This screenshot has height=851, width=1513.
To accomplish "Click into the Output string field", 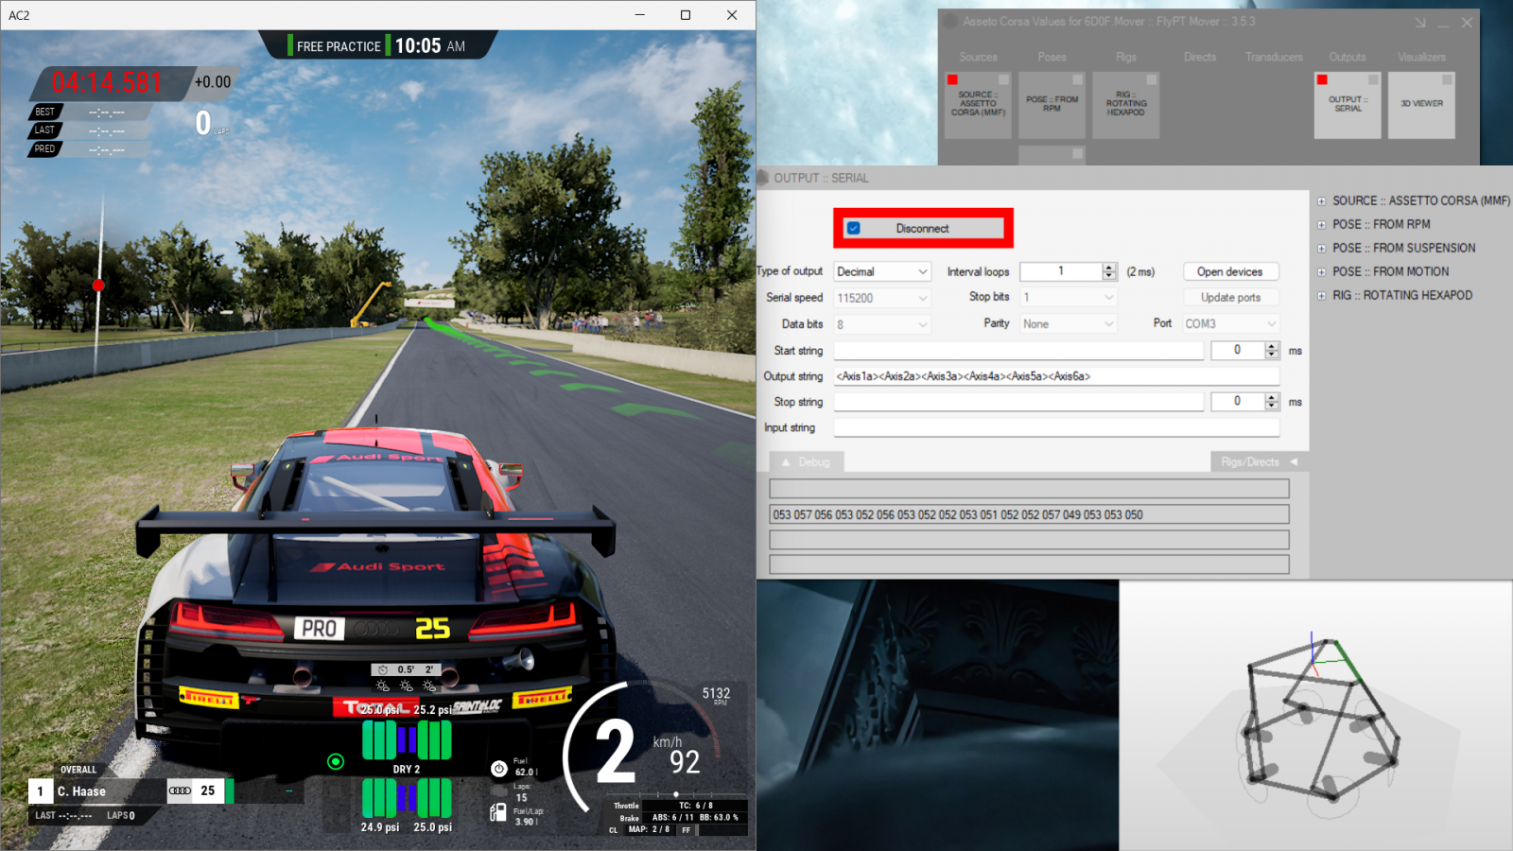I will tap(1055, 376).
